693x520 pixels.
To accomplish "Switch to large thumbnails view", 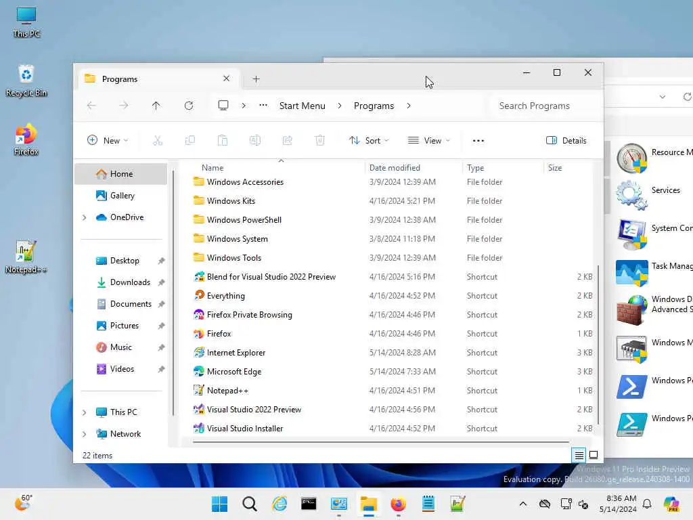I will pyautogui.click(x=594, y=454).
